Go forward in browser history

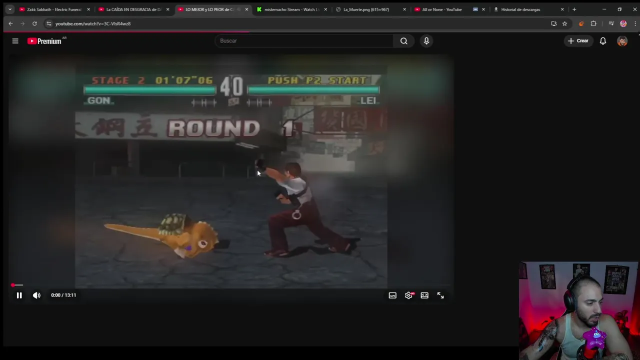[22, 23]
